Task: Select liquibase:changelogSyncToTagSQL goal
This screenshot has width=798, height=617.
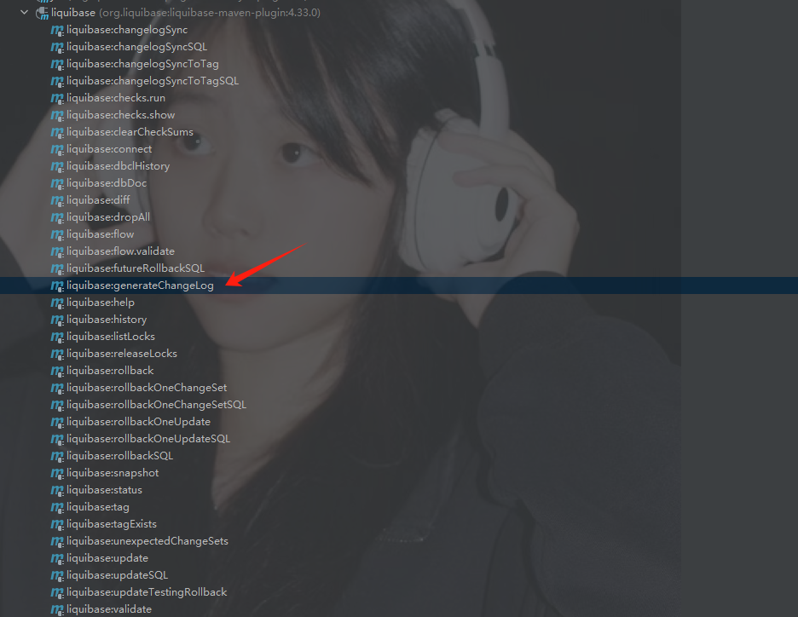Action: coord(153,81)
